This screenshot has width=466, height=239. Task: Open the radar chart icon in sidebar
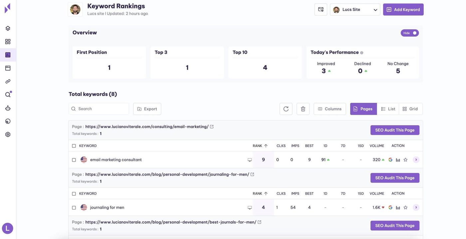[8, 121]
